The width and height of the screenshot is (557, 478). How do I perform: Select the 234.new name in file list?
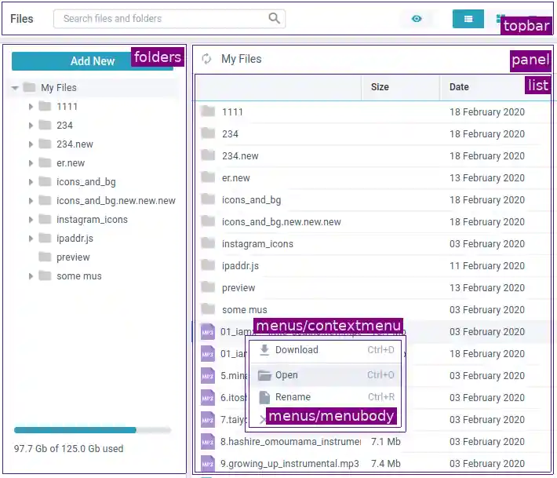(x=240, y=155)
